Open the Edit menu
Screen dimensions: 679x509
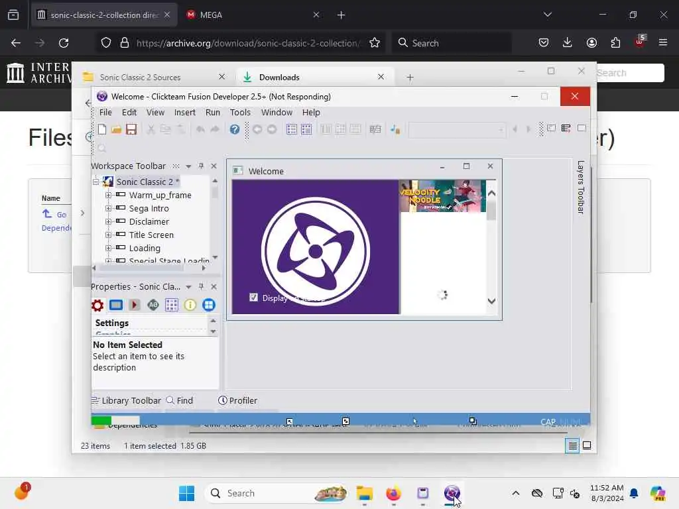coord(129,112)
